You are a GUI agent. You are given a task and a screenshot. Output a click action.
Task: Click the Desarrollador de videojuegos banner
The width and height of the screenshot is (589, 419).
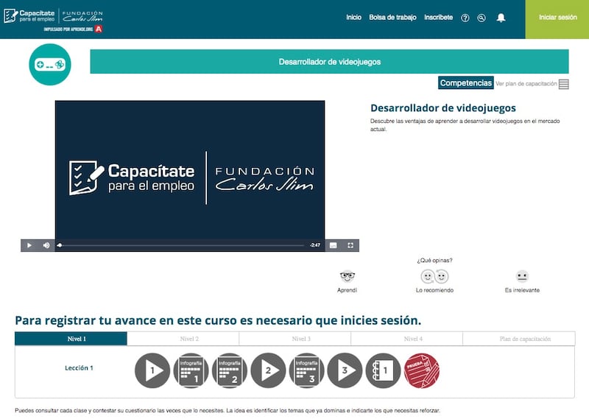[329, 62]
